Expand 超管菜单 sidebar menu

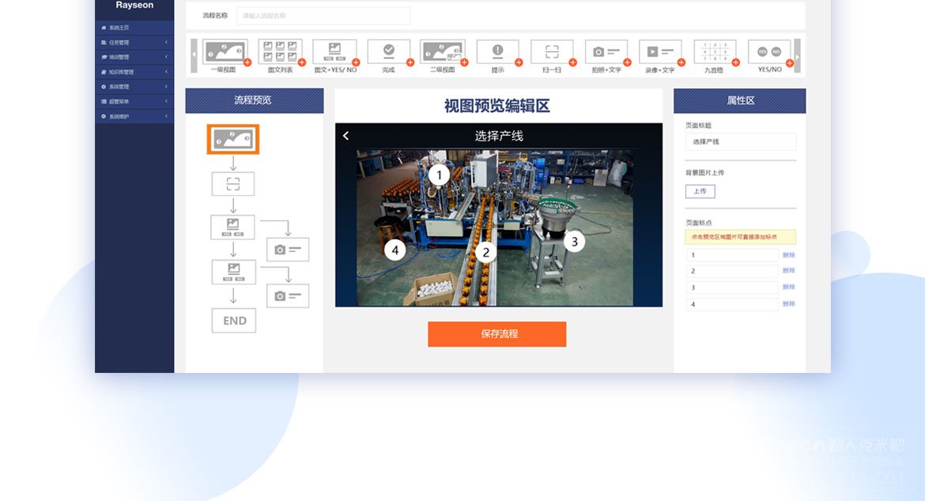134,101
